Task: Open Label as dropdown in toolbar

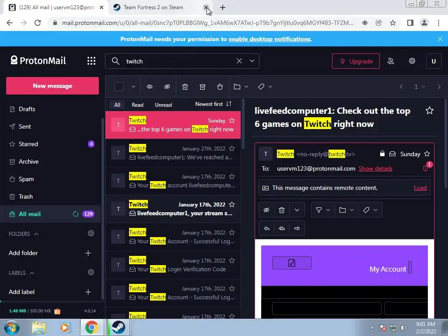Action: (x=265, y=87)
